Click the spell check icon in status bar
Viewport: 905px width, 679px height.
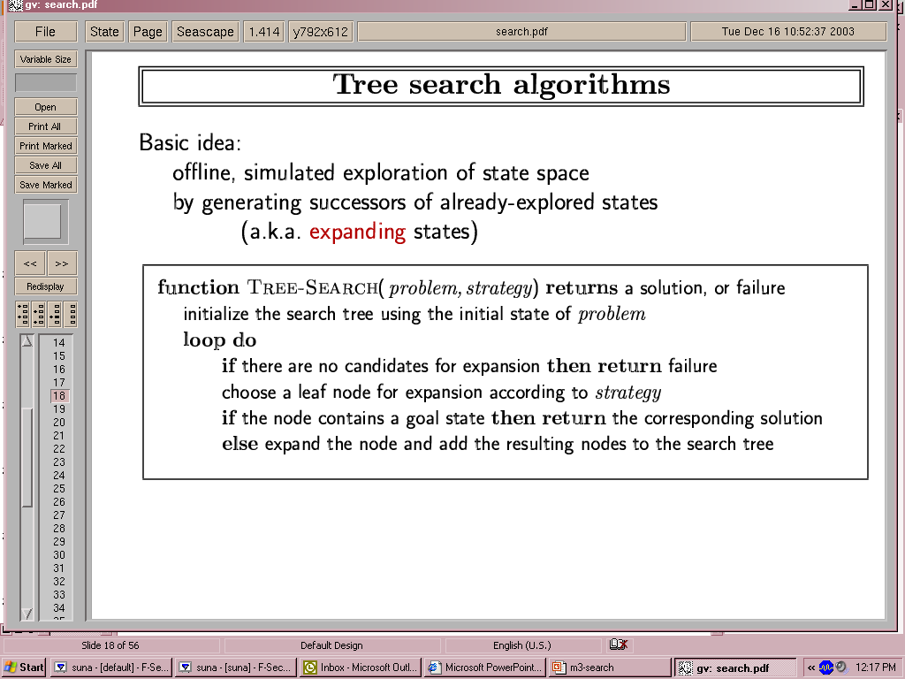(x=618, y=645)
